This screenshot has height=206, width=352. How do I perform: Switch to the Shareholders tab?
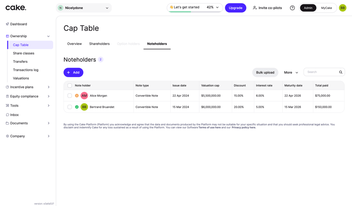point(99,44)
